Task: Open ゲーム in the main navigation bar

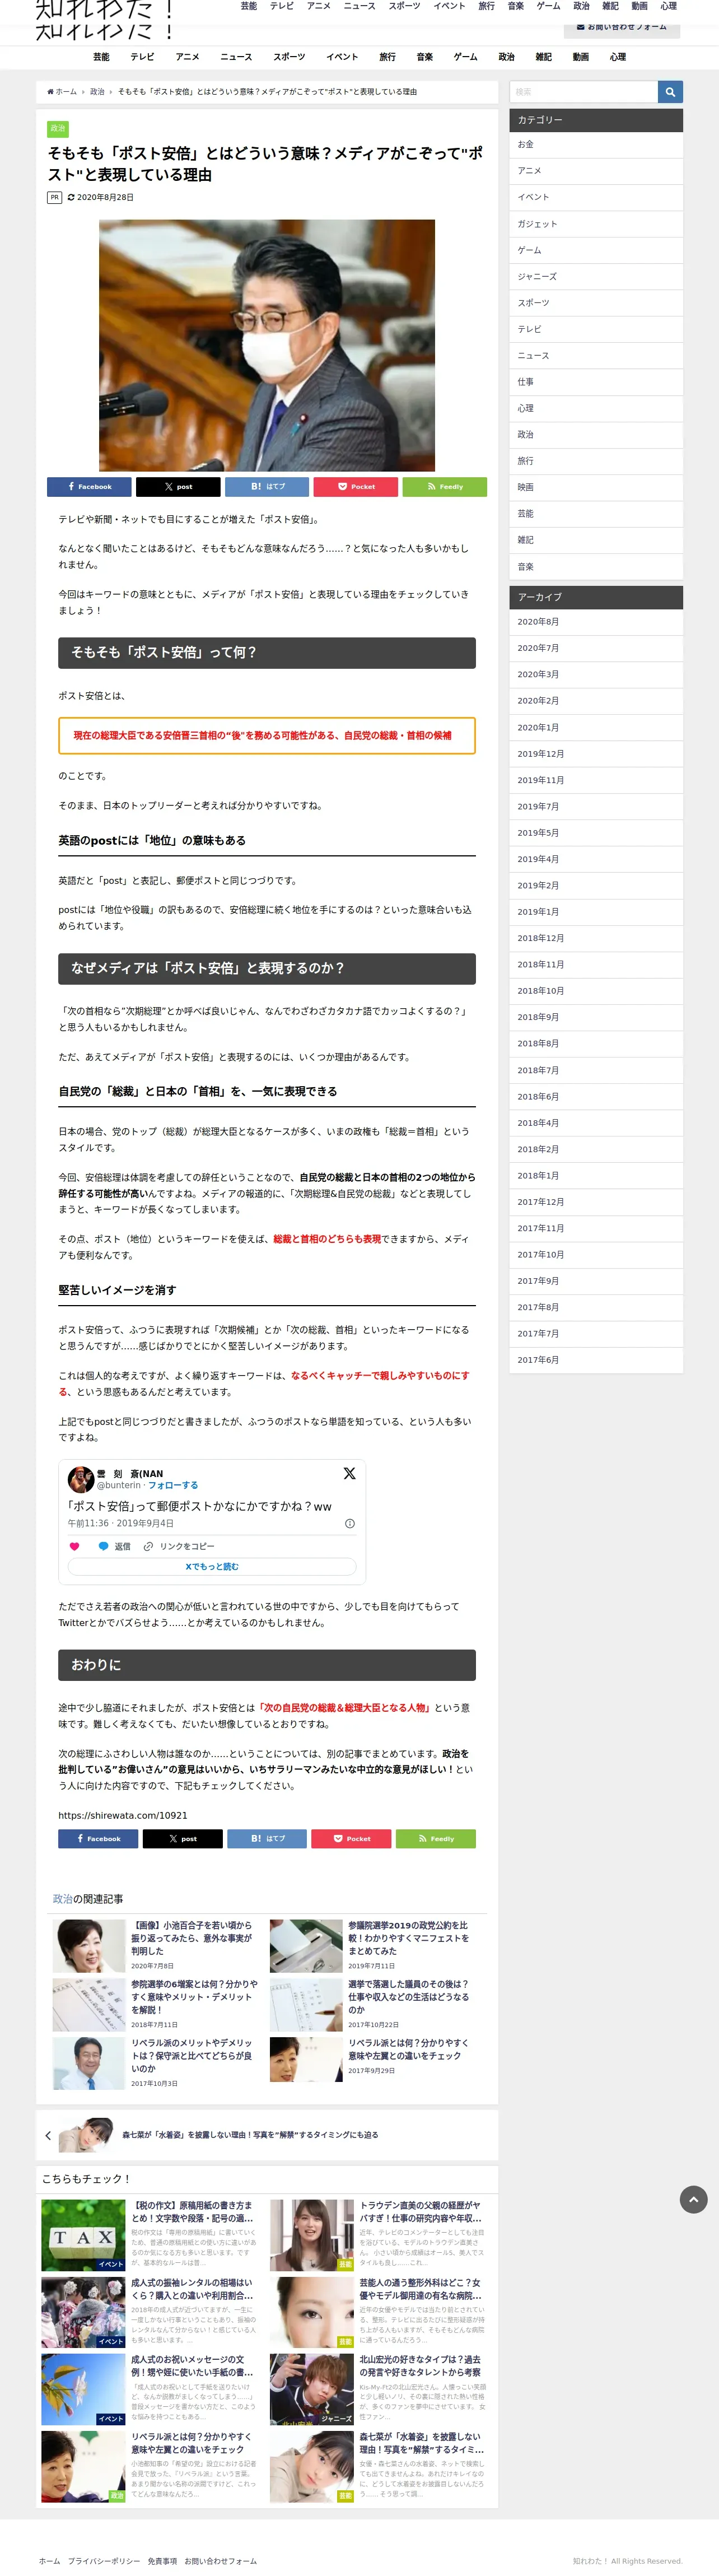Action: tap(465, 57)
